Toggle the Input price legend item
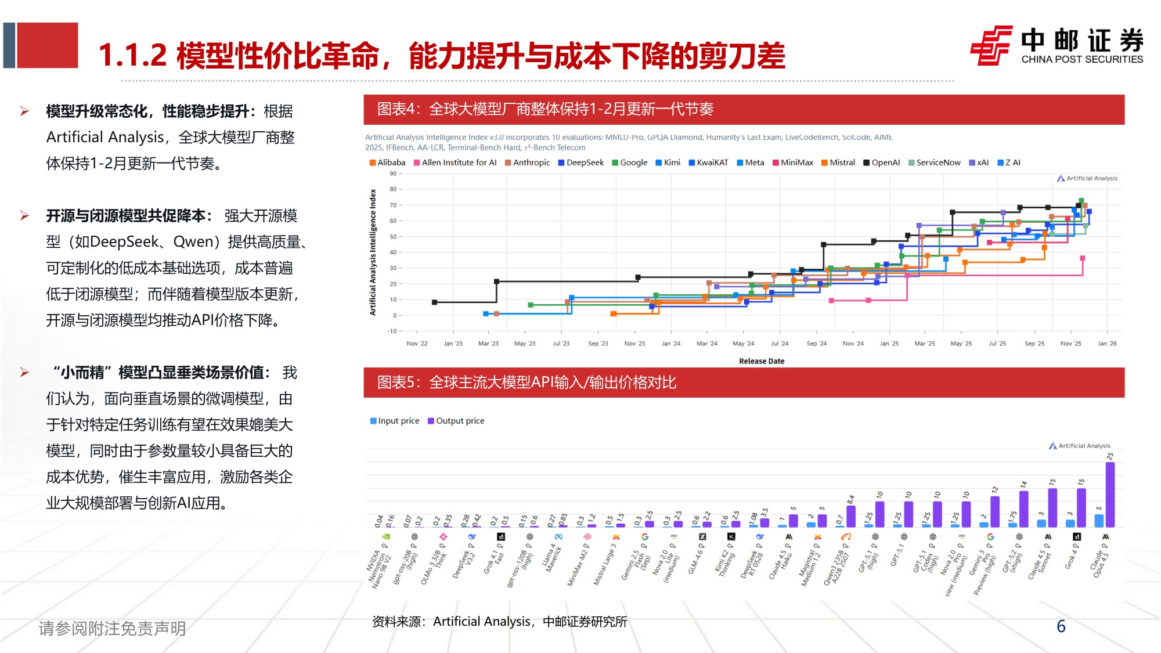 (395, 420)
